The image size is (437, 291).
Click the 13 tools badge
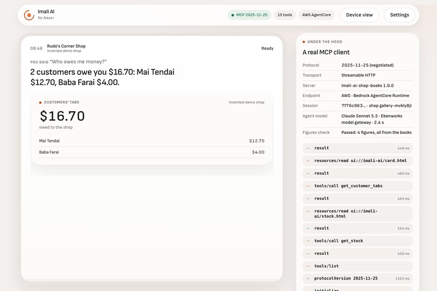[x=285, y=15]
